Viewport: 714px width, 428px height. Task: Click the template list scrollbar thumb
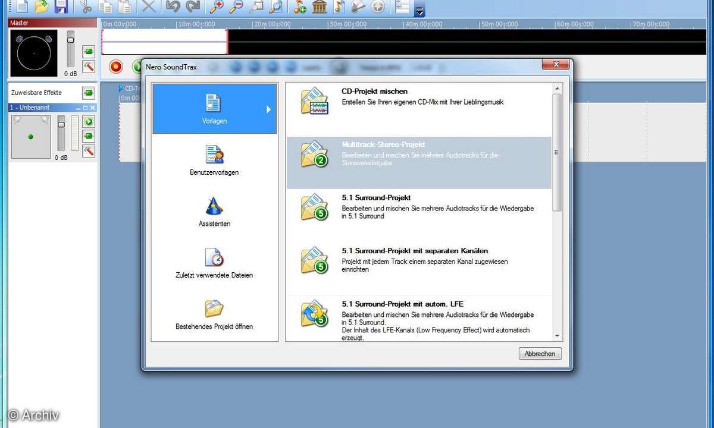pyautogui.click(x=557, y=153)
